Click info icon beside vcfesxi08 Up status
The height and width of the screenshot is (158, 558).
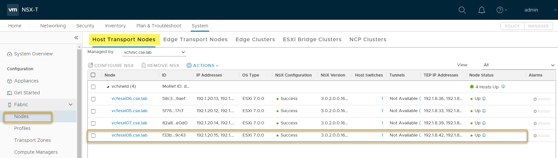pyautogui.click(x=484, y=135)
